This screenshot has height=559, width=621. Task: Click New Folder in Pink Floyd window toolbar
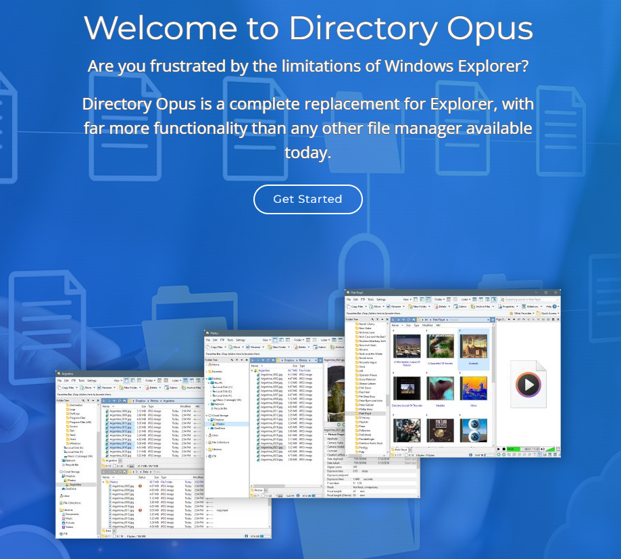(x=419, y=307)
